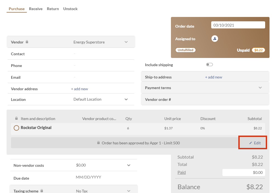Expand the Payment terms dropdown
The image size is (272, 193).
coord(260,88)
